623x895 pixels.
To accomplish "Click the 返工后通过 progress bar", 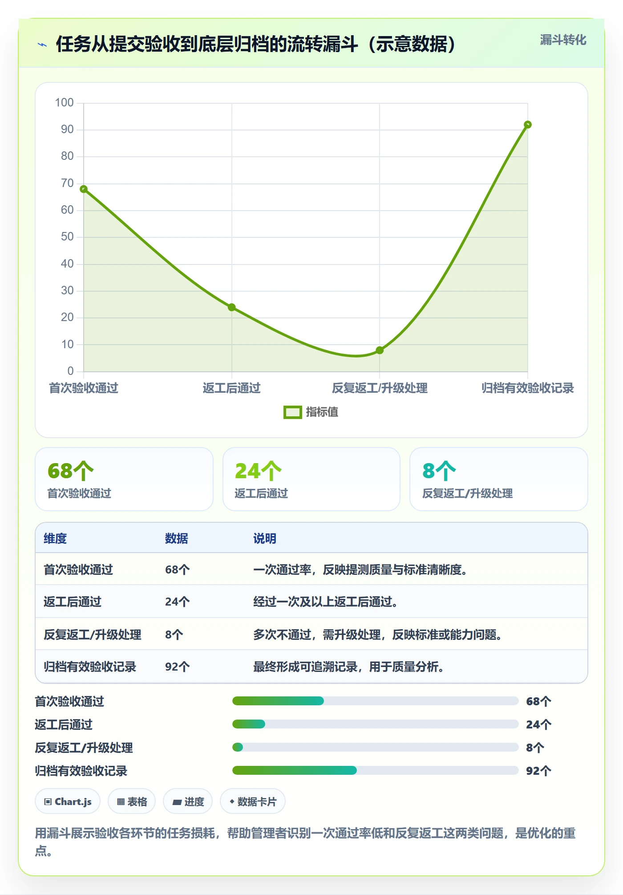I will (376, 724).
